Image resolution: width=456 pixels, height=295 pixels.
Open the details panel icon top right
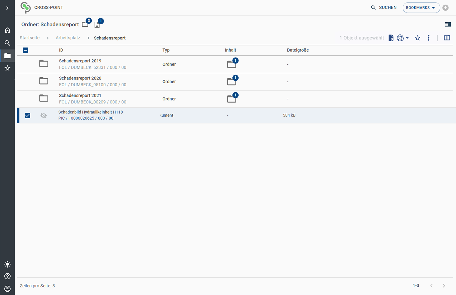tap(448, 25)
